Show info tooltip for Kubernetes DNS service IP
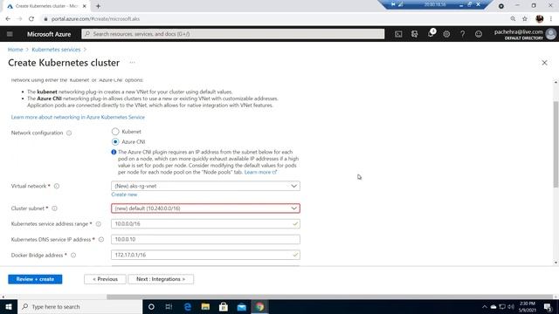The height and width of the screenshot is (314, 559). tap(101, 240)
